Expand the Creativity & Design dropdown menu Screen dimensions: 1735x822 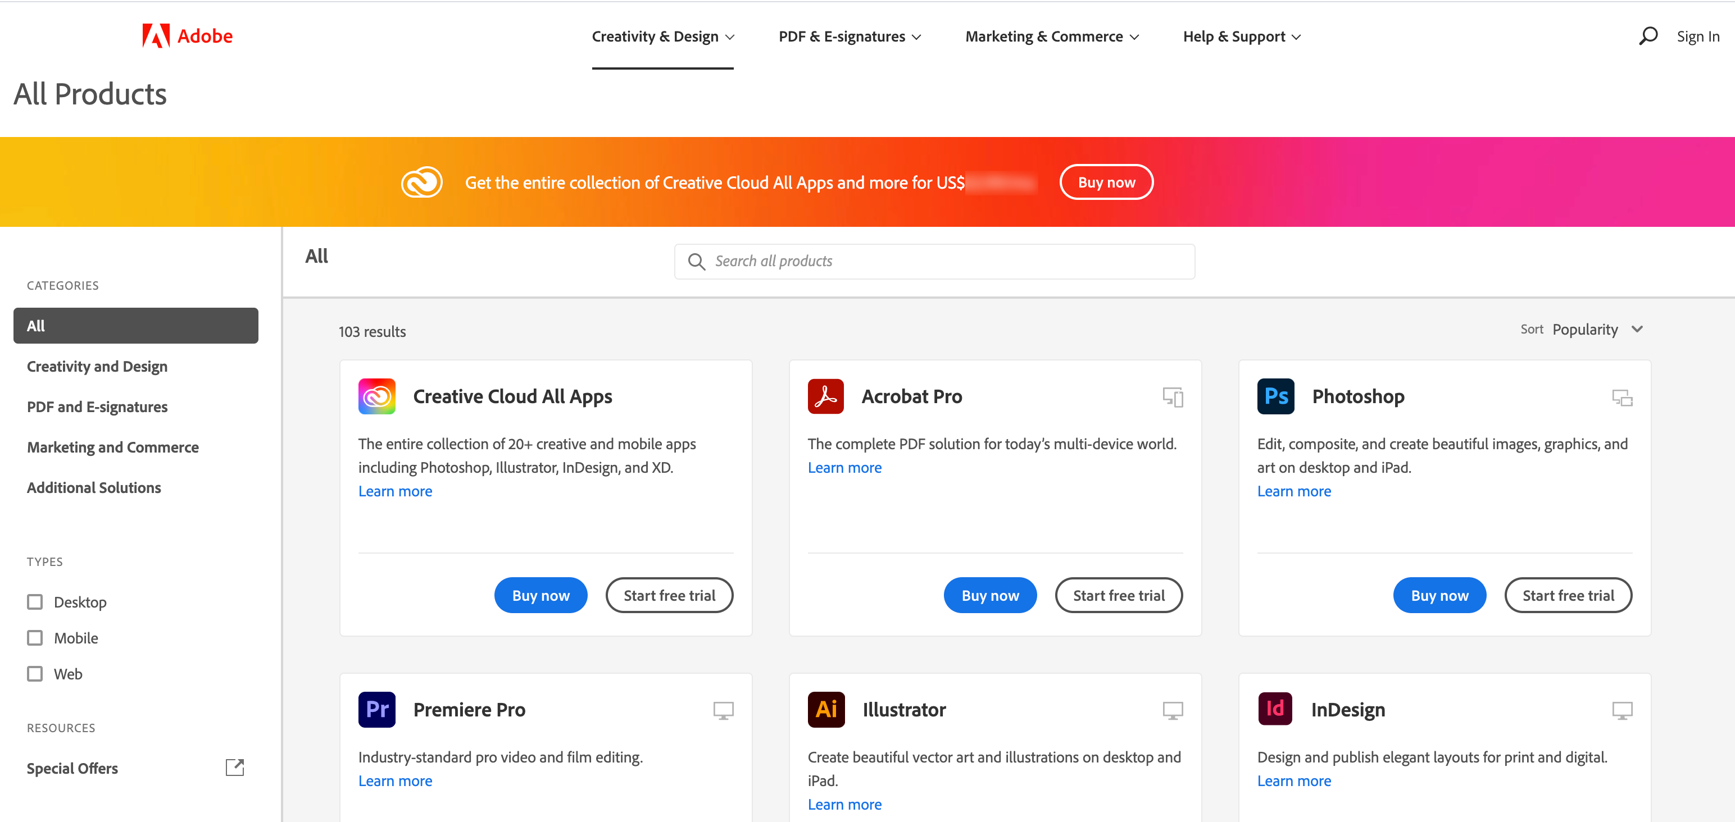pos(662,35)
